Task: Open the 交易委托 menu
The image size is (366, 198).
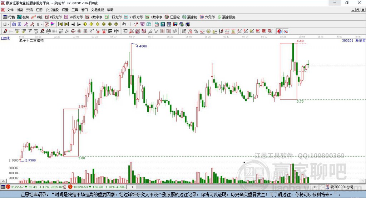Action: point(97,10)
